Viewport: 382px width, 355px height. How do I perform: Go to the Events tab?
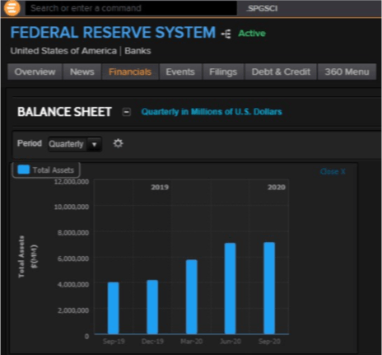[x=180, y=72]
